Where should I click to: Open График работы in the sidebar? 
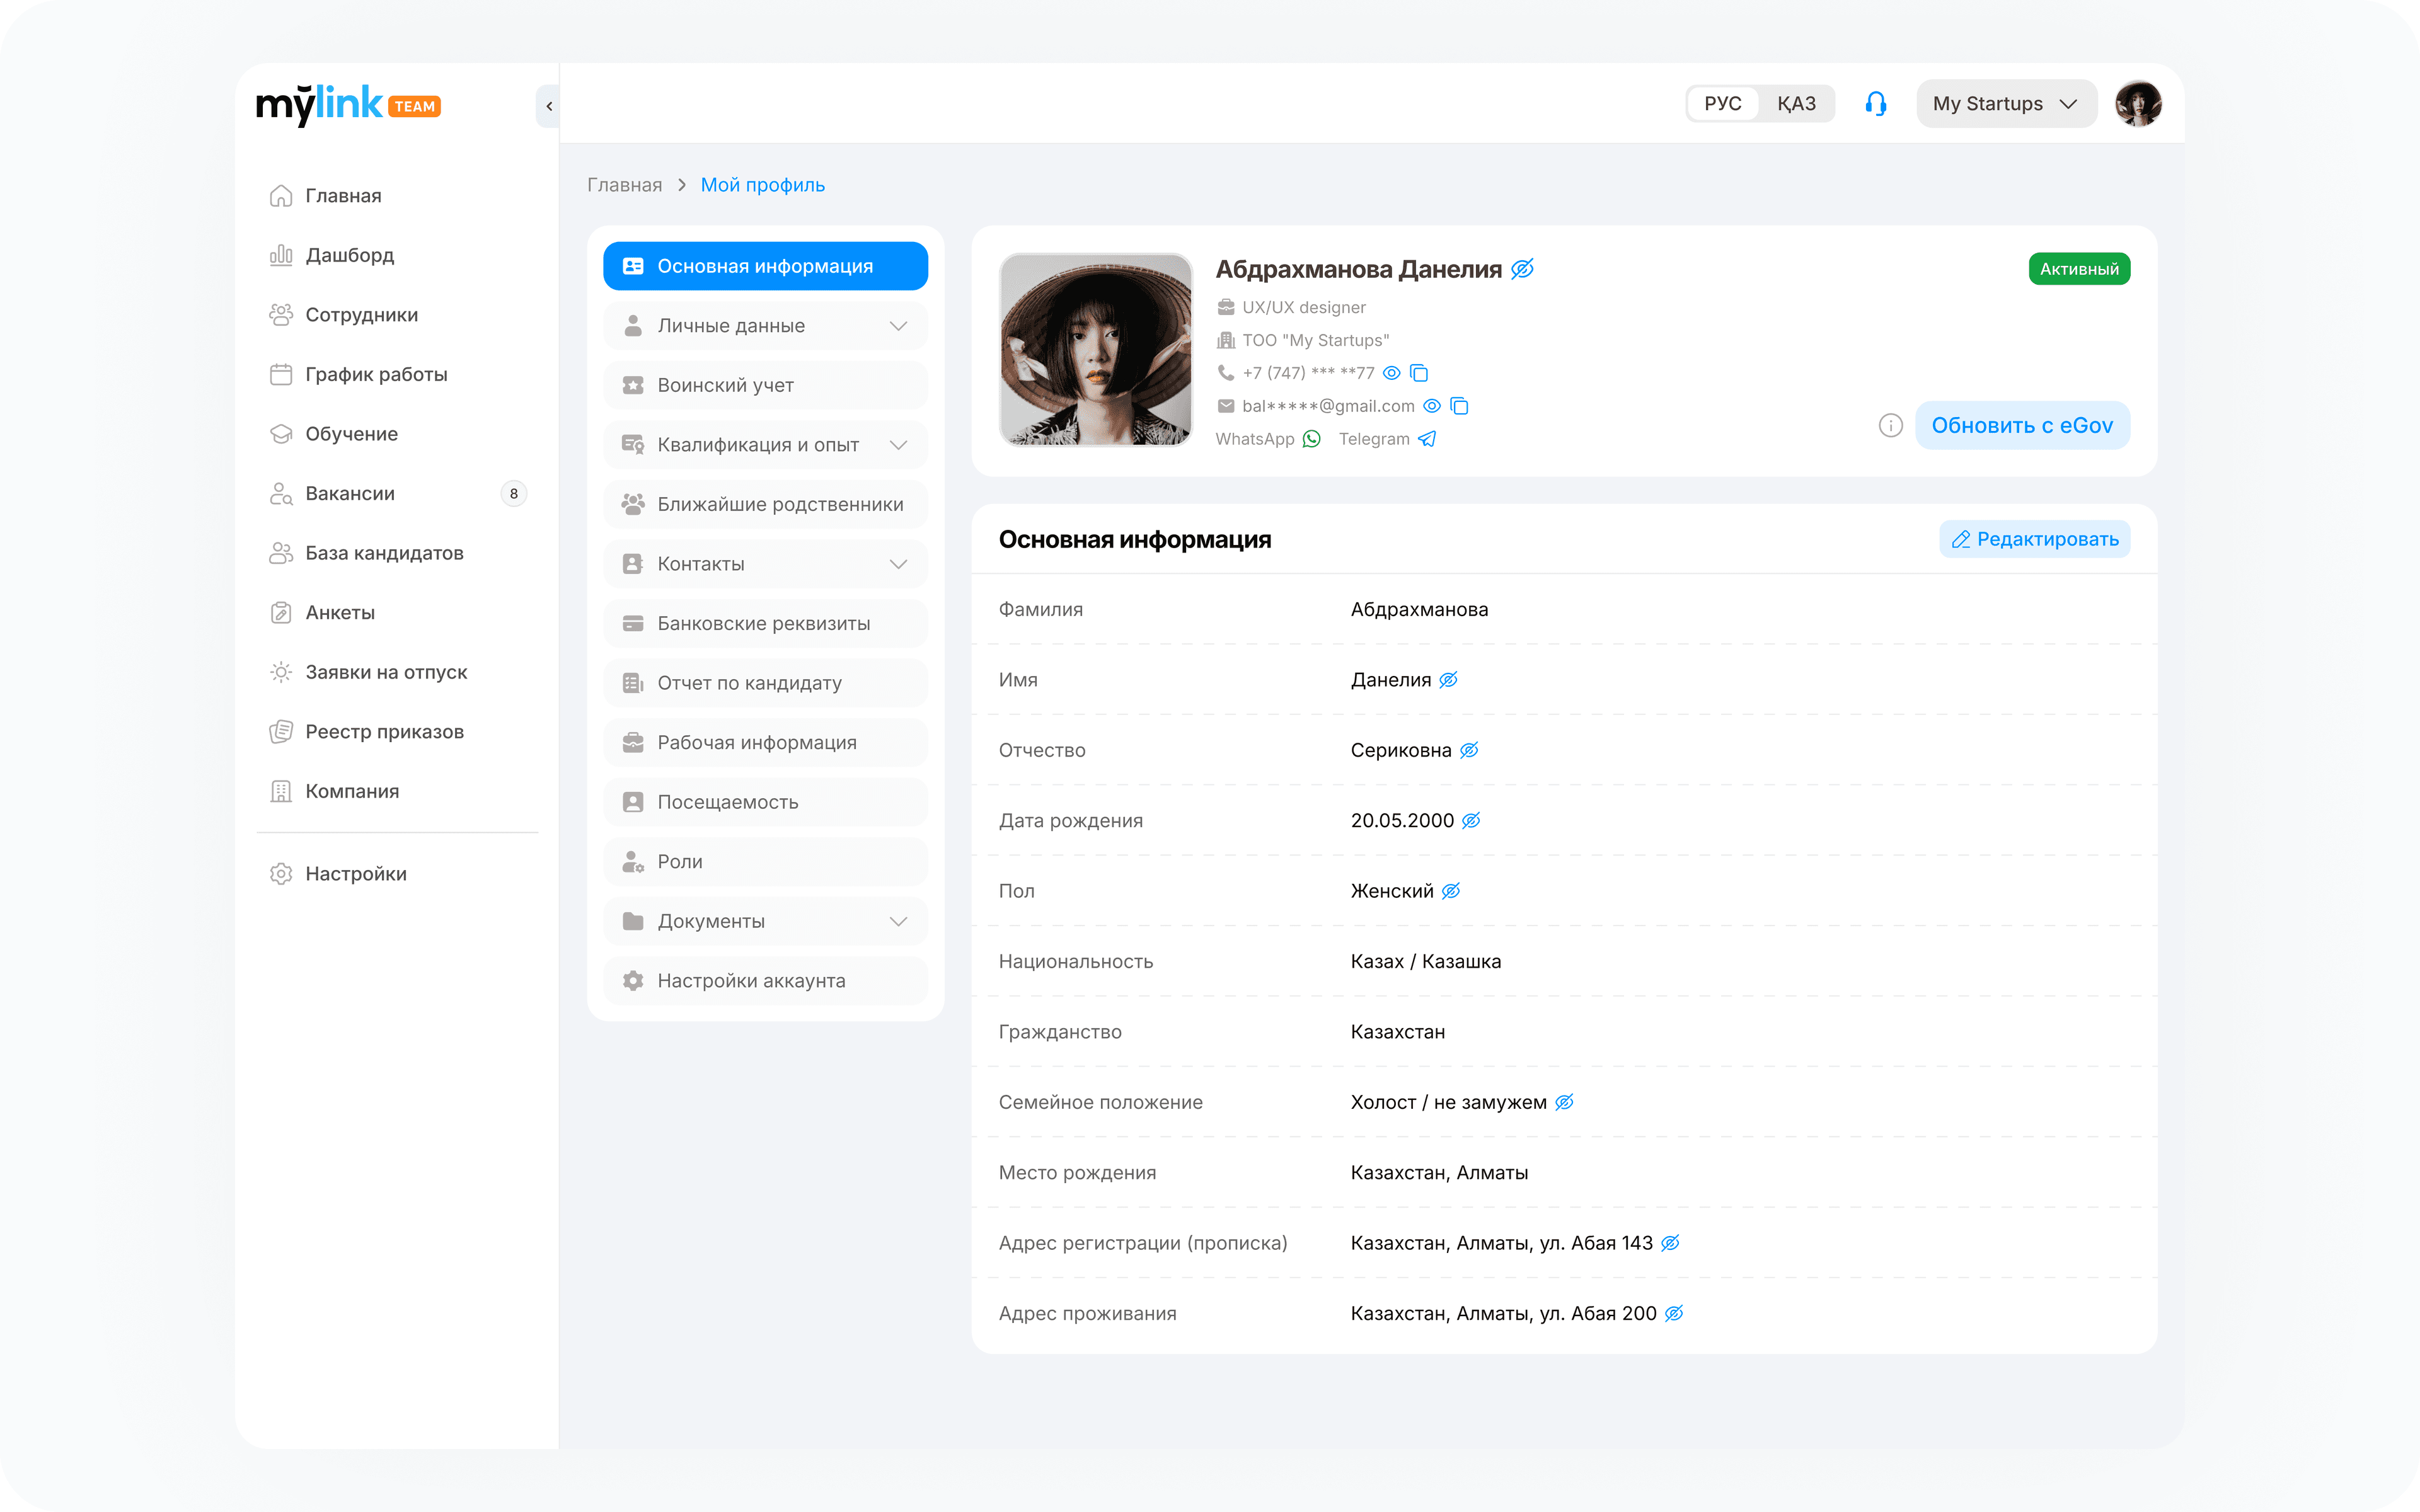398,374
